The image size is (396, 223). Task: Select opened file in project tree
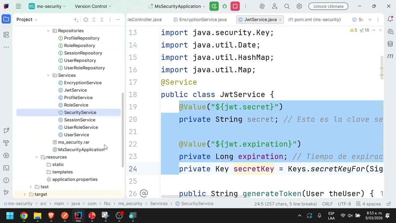pyautogui.click(x=86, y=20)
